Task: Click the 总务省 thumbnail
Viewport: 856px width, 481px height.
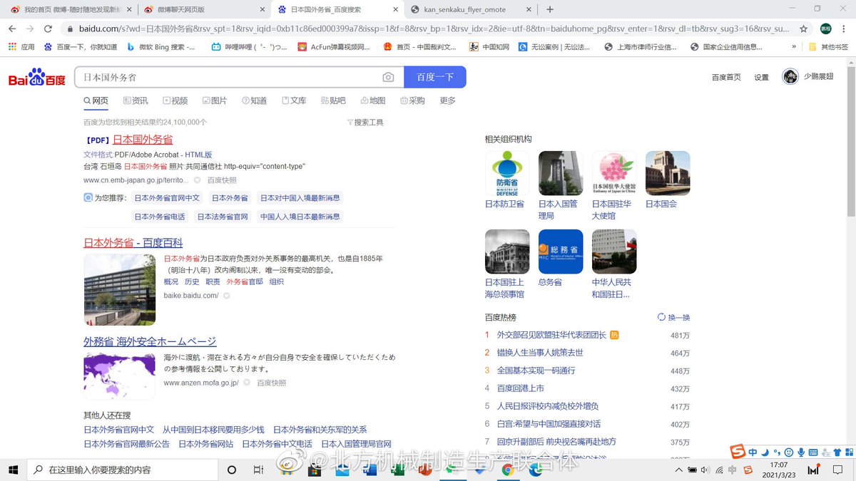Action: click(561, 252)
